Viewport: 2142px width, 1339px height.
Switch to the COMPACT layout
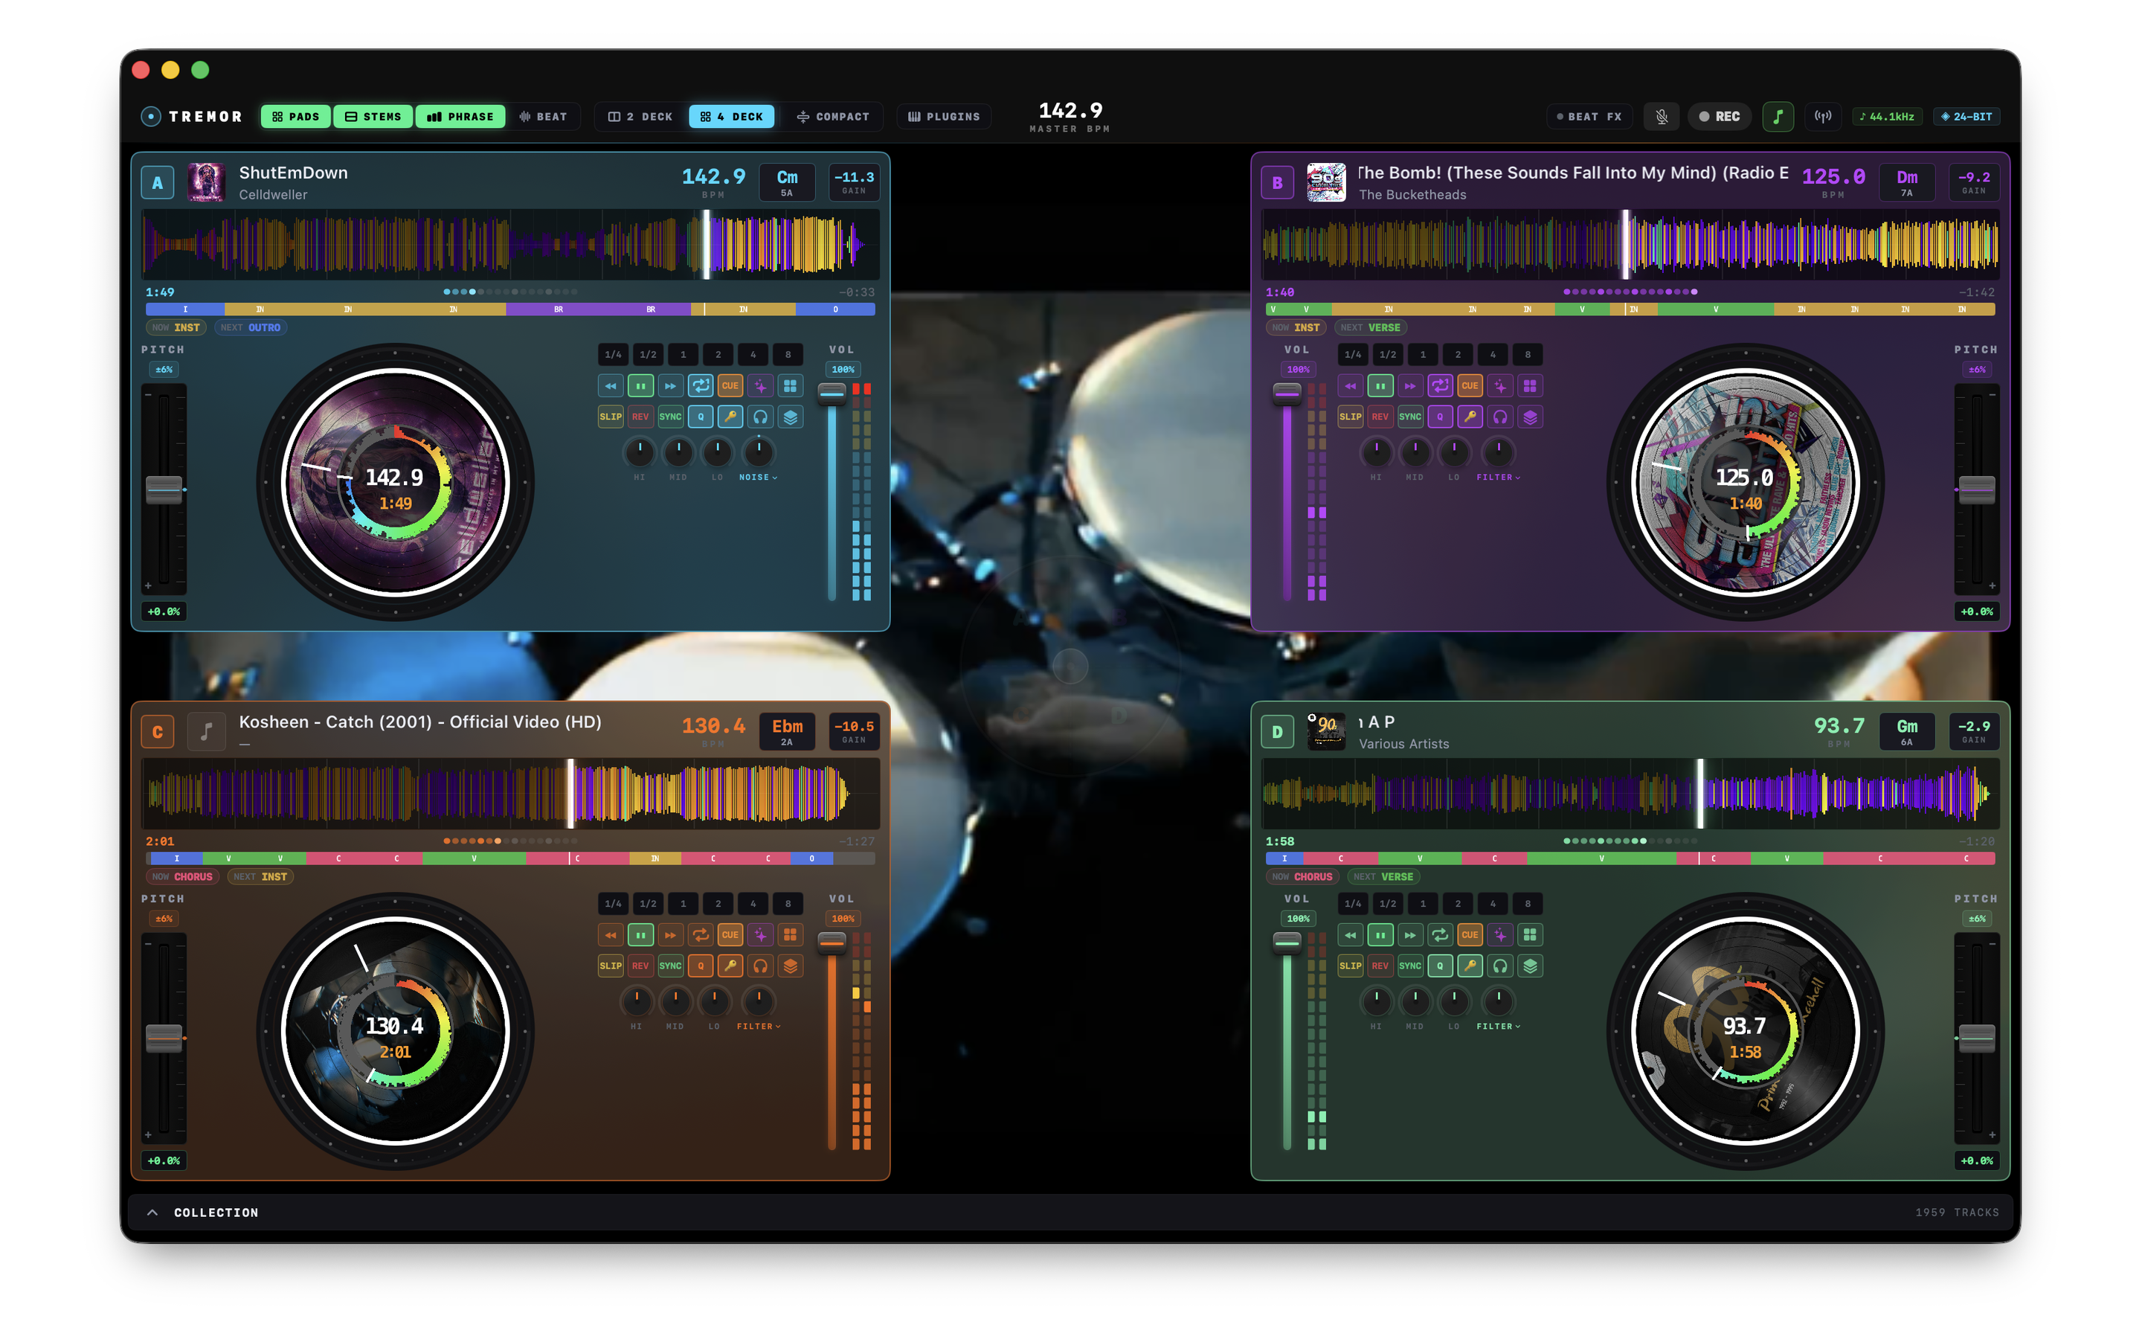(833, 117)
